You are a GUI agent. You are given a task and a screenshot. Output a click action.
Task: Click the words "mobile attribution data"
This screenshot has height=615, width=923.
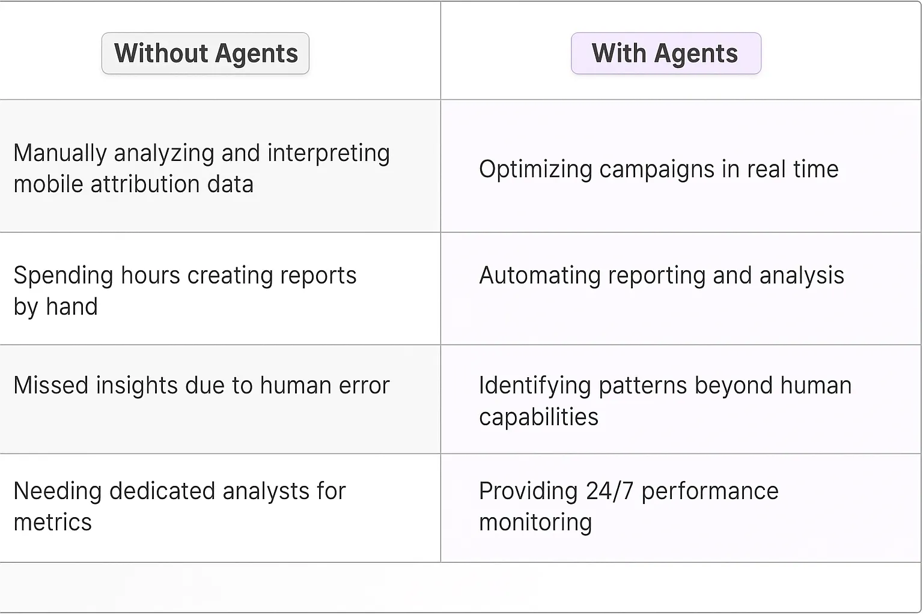133,184
